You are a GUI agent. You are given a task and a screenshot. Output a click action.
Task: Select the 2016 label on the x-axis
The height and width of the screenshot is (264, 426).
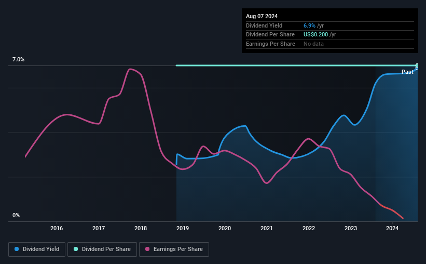[57, 228]
